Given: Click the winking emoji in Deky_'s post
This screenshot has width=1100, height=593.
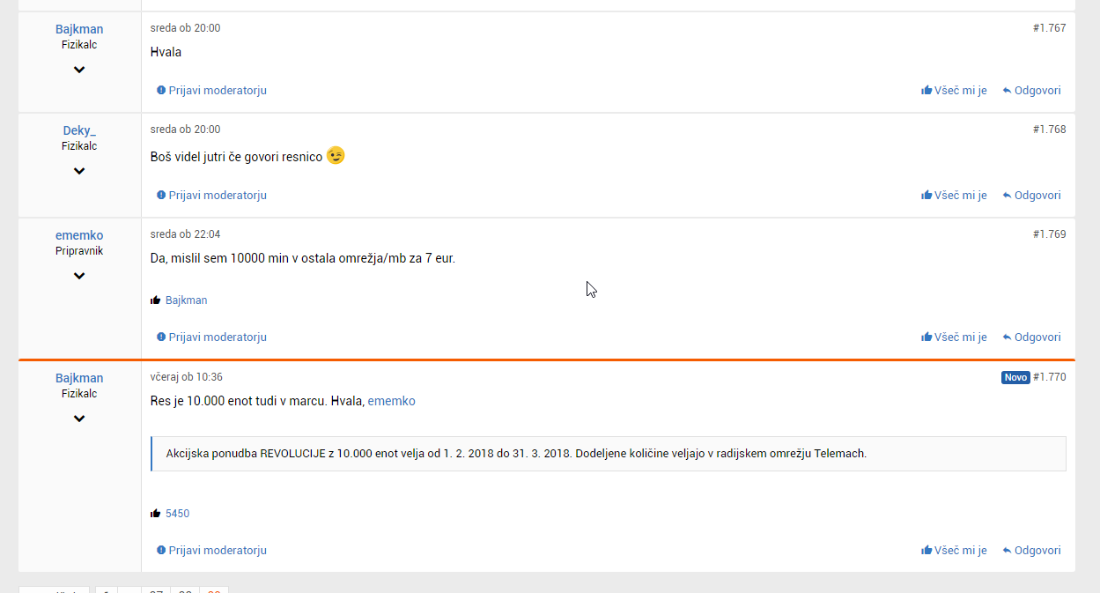Looking at the screenshot, I should click(x=336, y=155).
